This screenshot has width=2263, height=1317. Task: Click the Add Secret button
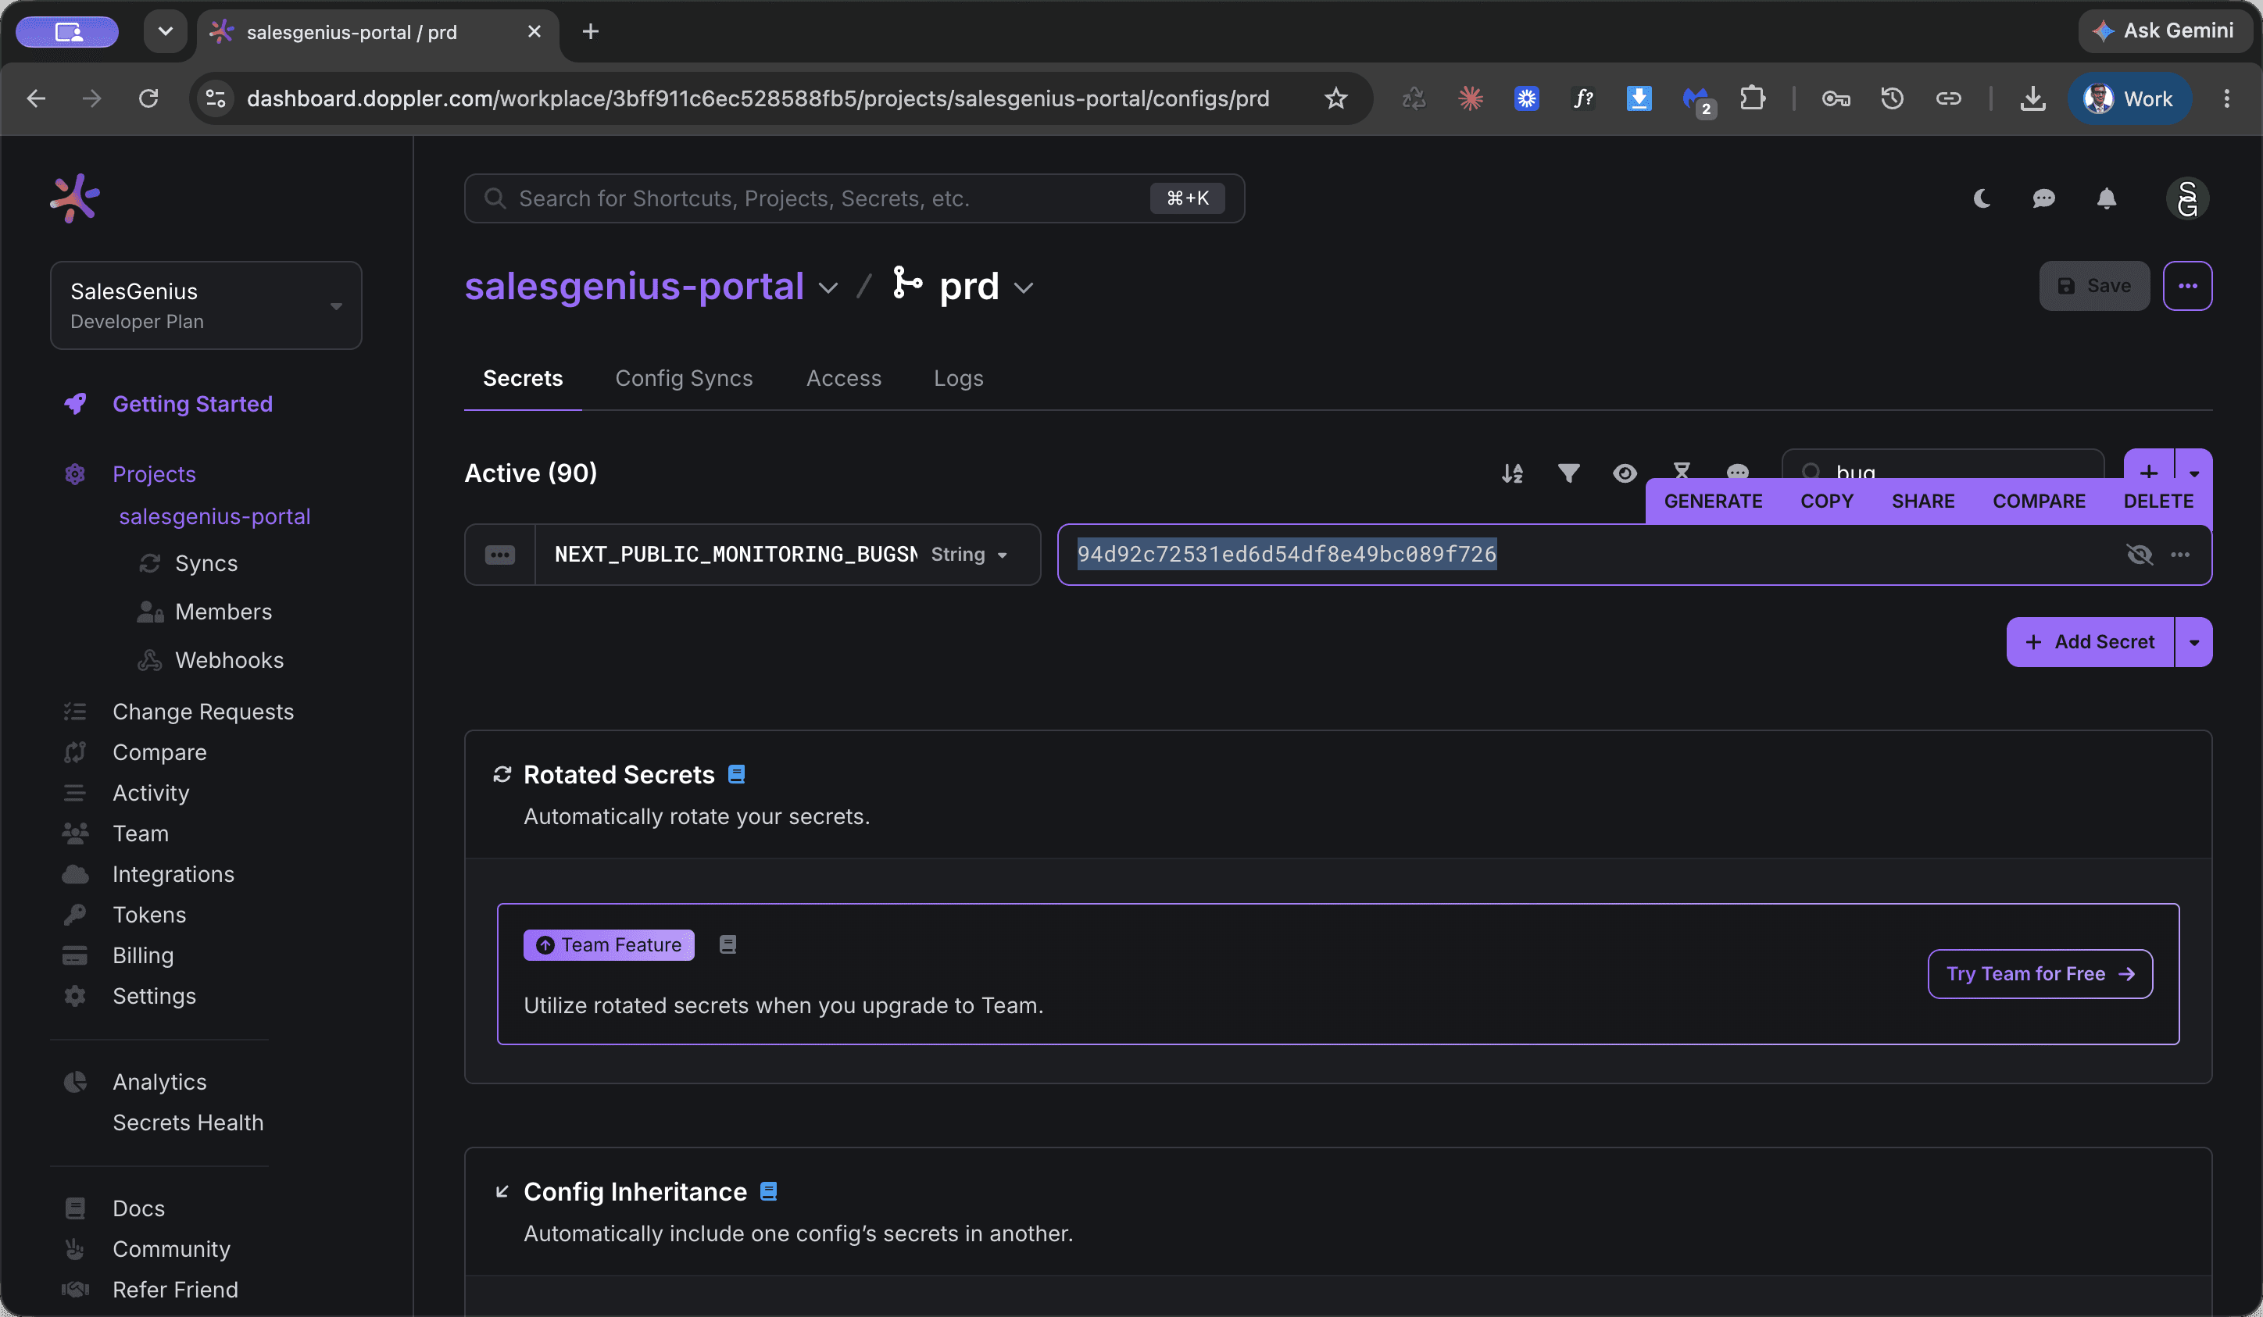click(x=2090, y=642)
